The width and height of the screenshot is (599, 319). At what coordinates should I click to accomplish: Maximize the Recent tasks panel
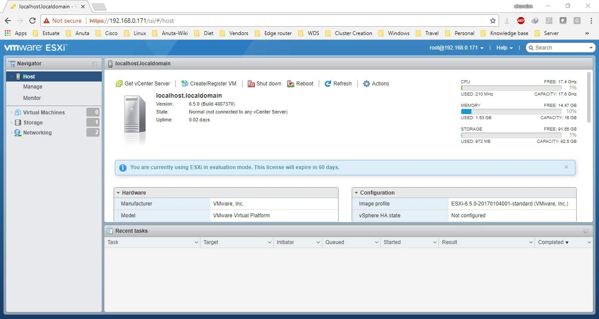(x=585, y=231)
